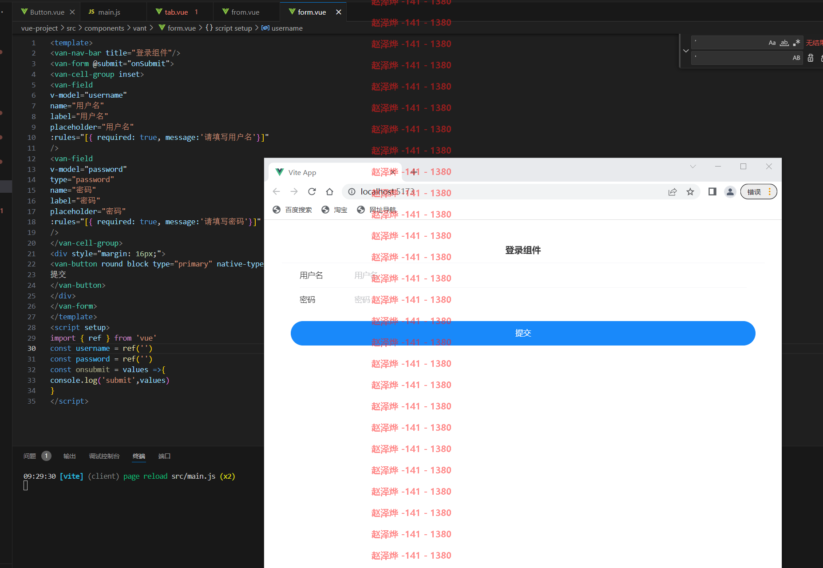
Task: Click the share page icon in browser
Action: pyautogui.click(x=673, y=191)
